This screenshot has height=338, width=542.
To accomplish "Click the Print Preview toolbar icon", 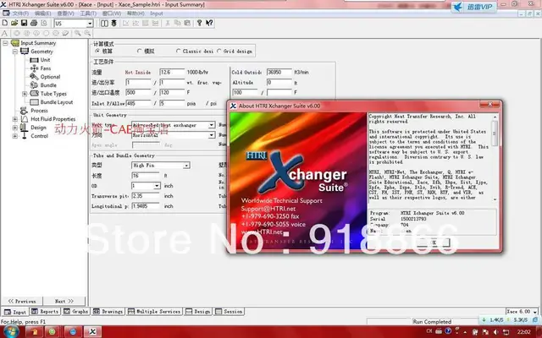I will tap(44, 23).
